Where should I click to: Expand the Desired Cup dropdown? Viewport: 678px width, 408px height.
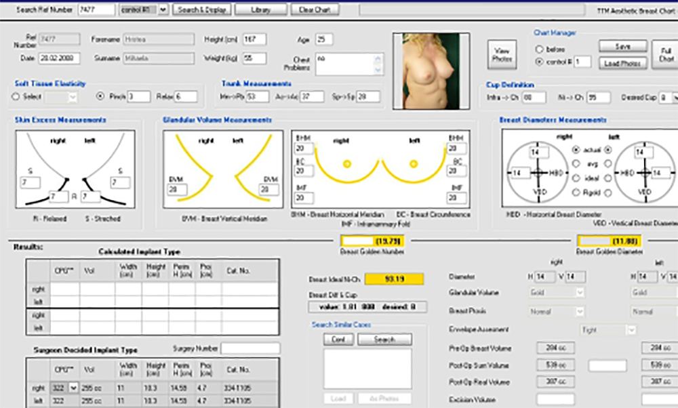pos(673,98)
